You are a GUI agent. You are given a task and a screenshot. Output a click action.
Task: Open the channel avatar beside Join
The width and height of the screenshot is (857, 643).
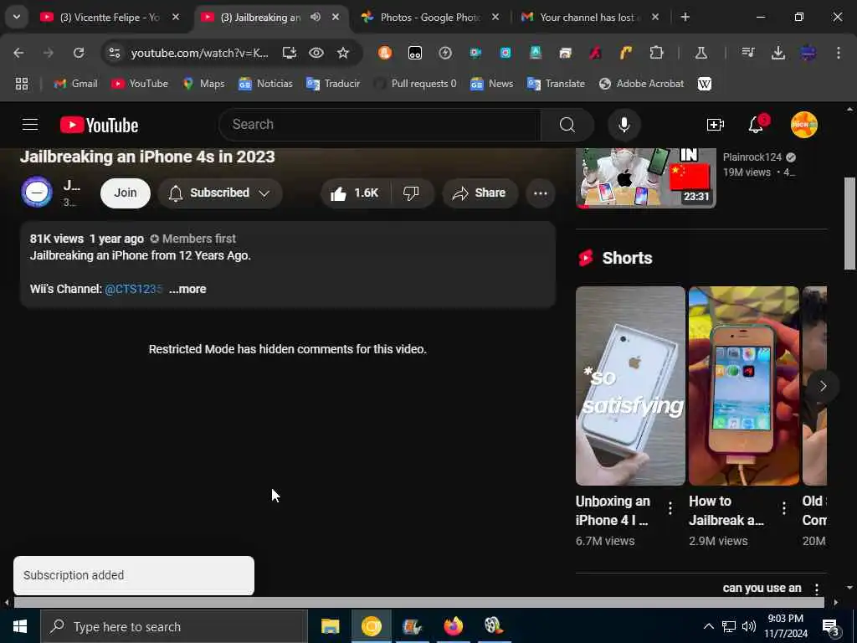(x=37, y=192)
